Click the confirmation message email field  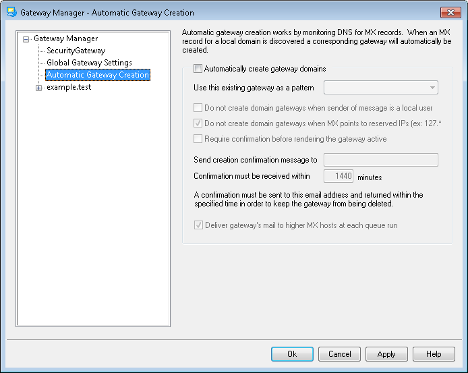pos(381,161)
